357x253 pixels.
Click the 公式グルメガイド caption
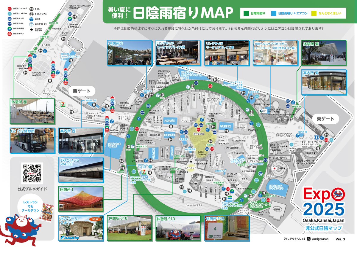click(32, 189)
